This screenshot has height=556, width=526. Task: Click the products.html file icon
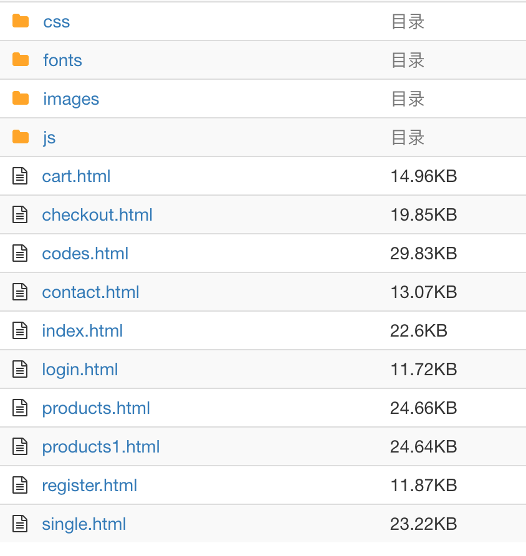click(x=21, y=408)
